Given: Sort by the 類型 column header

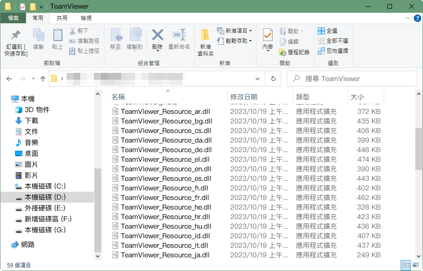Looking at the screenshot, I should tap(302, 97).
